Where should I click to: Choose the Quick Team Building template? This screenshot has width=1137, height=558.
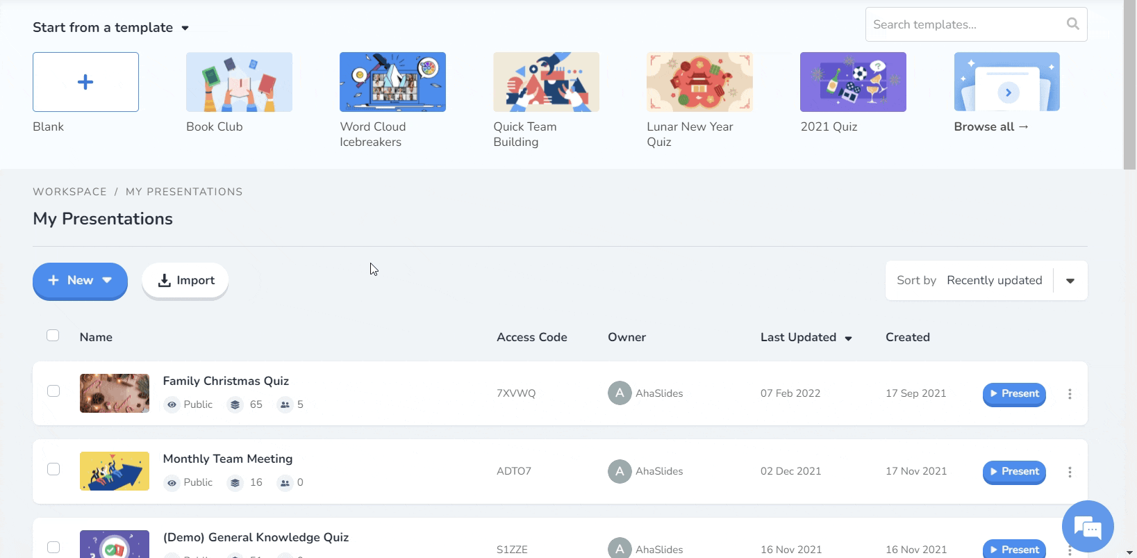click(x=546, y=82)
